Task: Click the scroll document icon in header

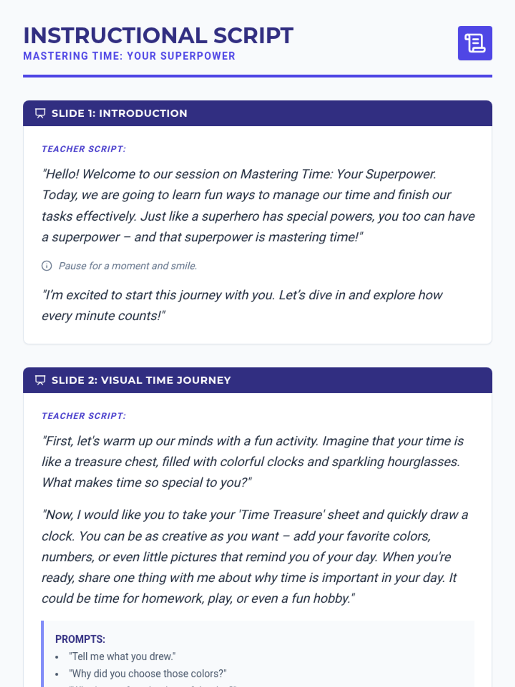Action: [475, 43]
